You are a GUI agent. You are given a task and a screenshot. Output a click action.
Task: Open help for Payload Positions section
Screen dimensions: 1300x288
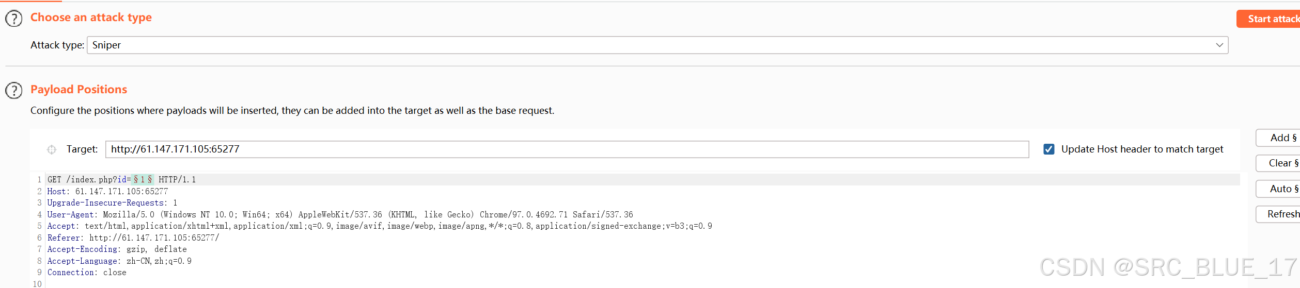pyautogui.click(x=14, y=91)
